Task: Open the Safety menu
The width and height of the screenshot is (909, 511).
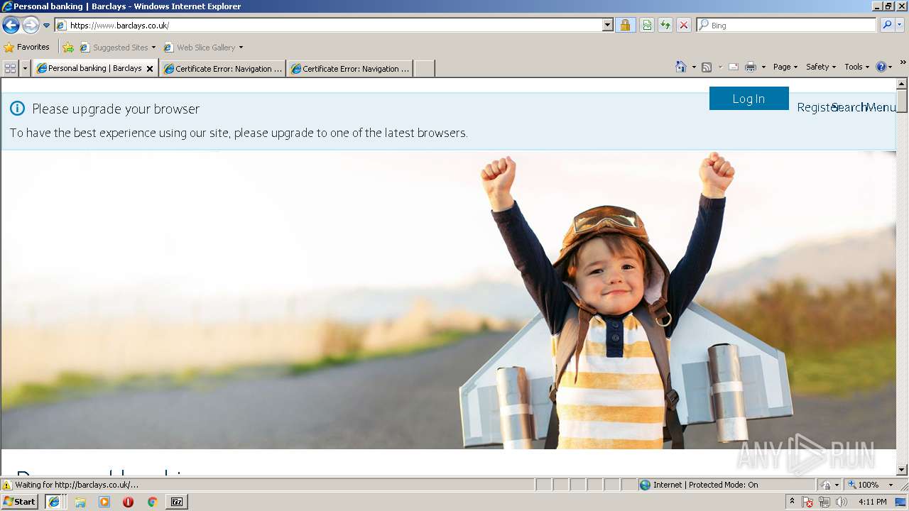Action: 821,67
